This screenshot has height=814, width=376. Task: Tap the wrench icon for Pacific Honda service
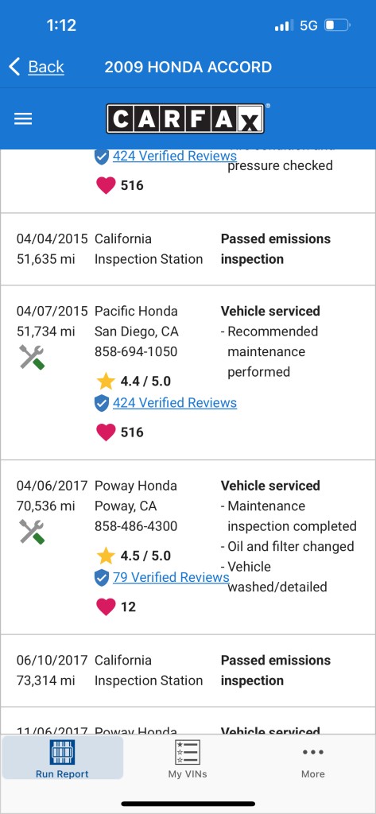coord(32,357)
